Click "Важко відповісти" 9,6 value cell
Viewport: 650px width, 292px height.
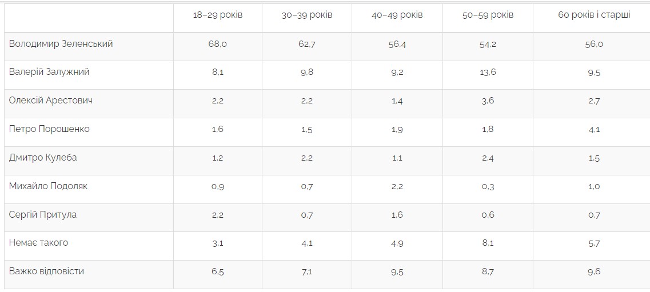594,272
